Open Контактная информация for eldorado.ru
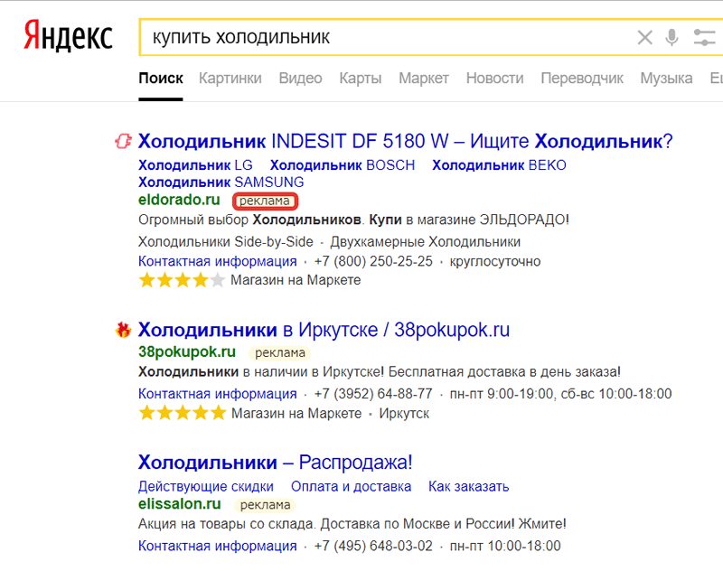 pyautogui.click(x=218, y=261)
